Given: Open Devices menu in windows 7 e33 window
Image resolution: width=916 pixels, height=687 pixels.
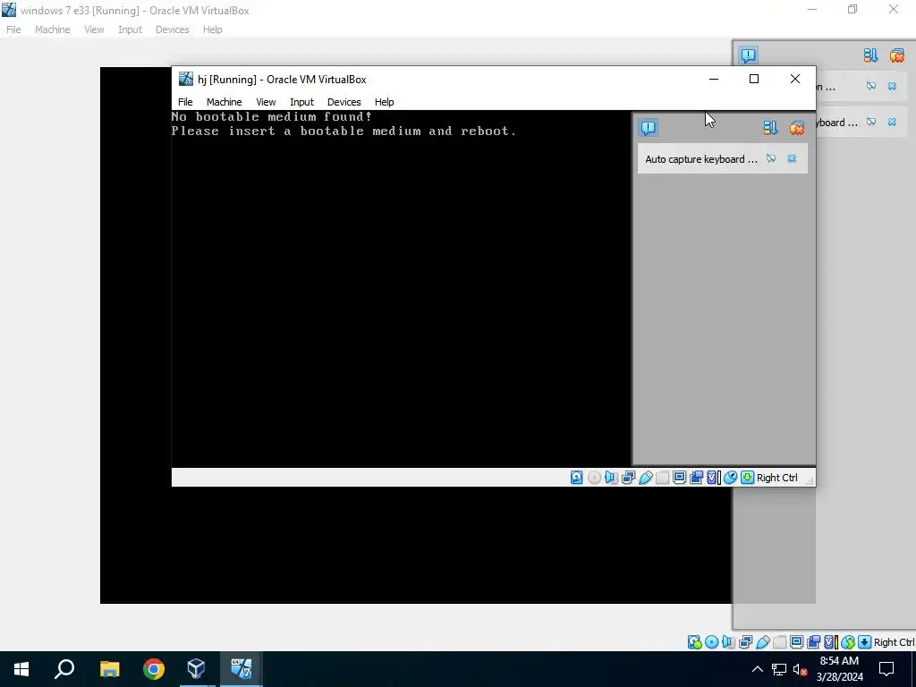Looking at the screenshot, I should (x=172, y=30).
